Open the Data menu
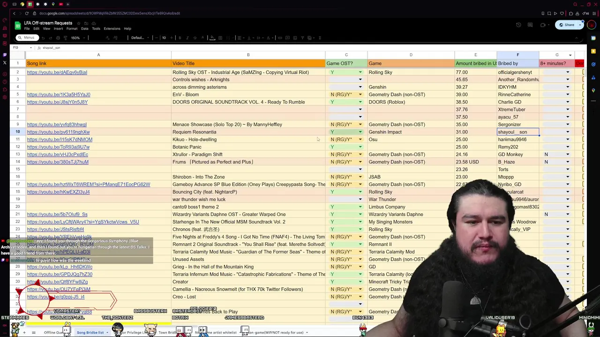The width and height of the screenshot is (600, 337). pyautogui.click(x=84, y=29)
